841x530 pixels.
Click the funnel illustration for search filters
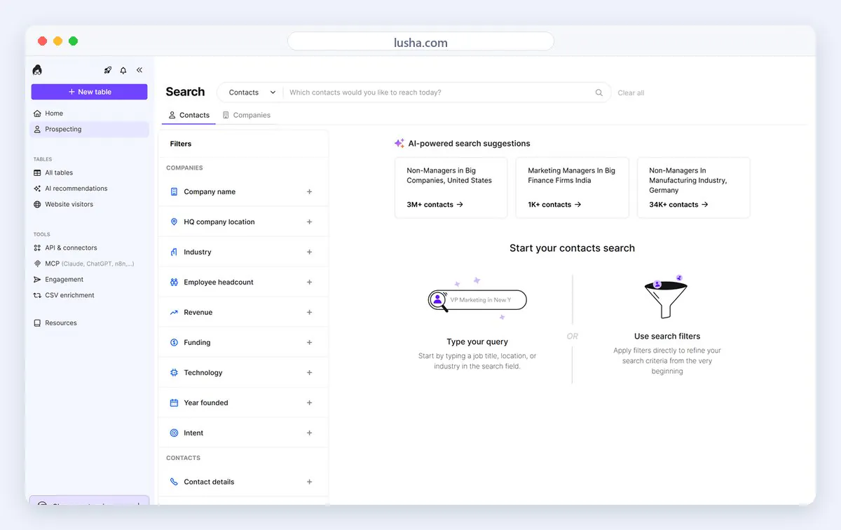[x=666, y=296]
